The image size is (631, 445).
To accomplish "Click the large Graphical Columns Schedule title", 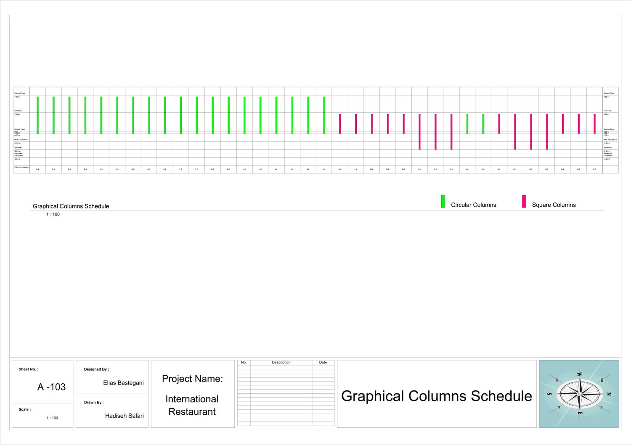I will click(436, 396).
